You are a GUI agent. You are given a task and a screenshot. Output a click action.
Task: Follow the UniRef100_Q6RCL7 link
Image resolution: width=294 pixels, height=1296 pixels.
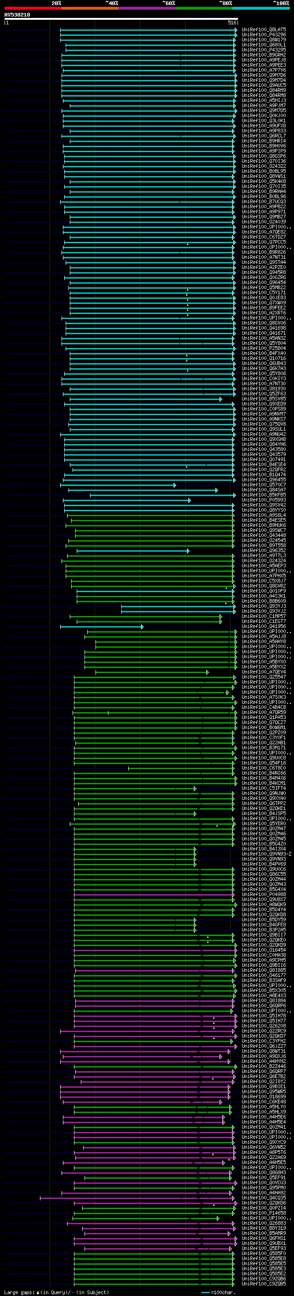pyautogui.click(x=264, y=136)
